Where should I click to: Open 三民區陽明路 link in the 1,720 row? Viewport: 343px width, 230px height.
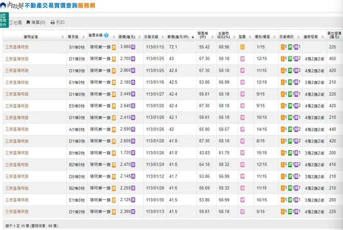click(x=17, y=153)
